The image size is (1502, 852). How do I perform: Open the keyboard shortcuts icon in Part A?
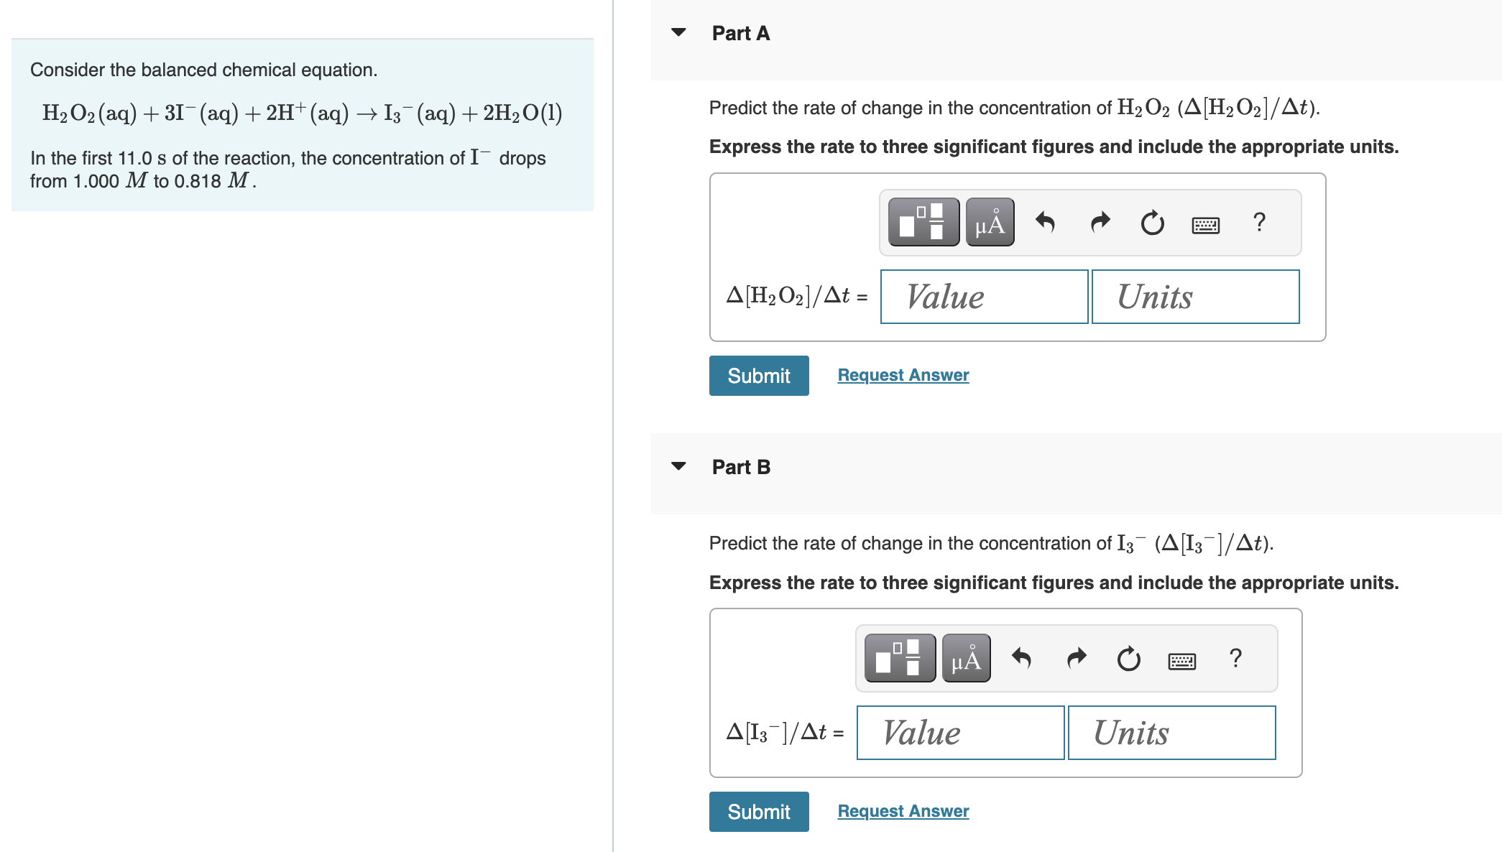tap(1205, 224)
